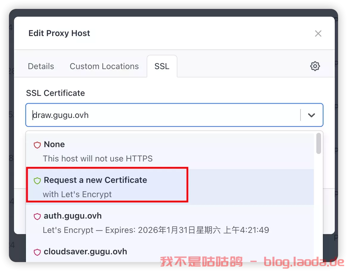
Task: Select the SSL tab
Action: tap(162, 66)
